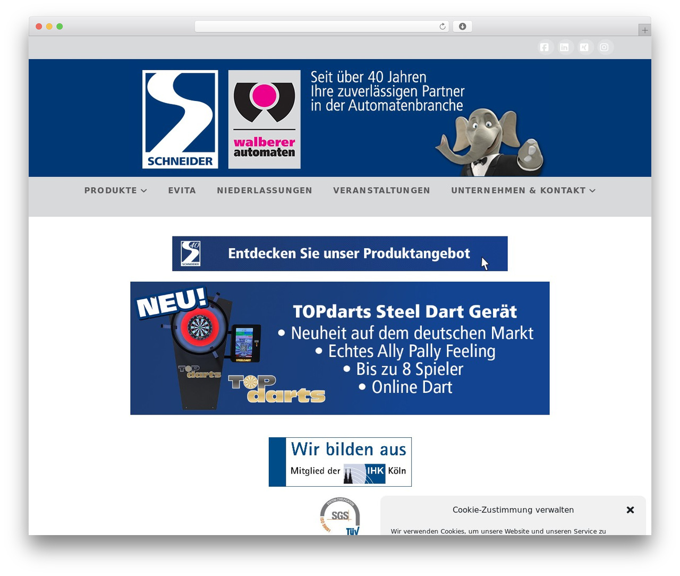Image resolution: width=680 pixels, height=576 pixels.
Task: Click the SGS TÜV certification badge
Action: pos(340,516)
